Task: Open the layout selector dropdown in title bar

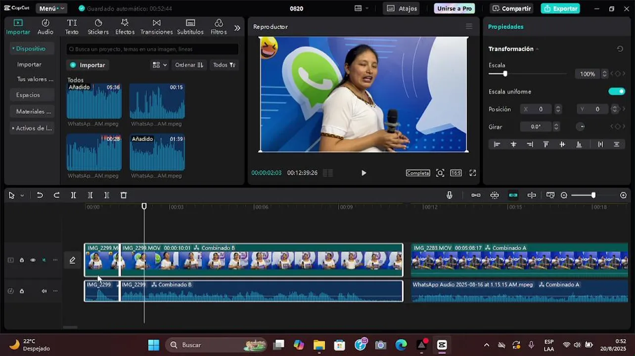Action: pyautogui.click(x=362, y=8)
